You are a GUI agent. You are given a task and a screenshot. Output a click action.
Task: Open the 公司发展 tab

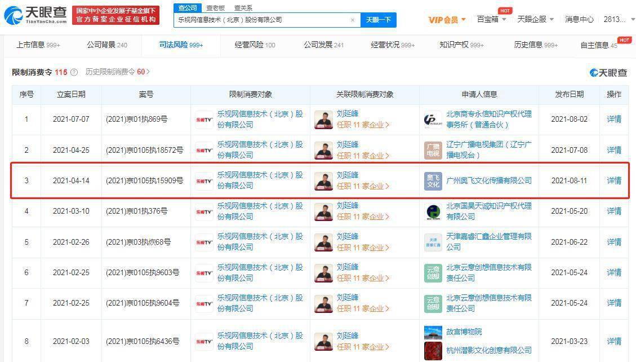324,45
